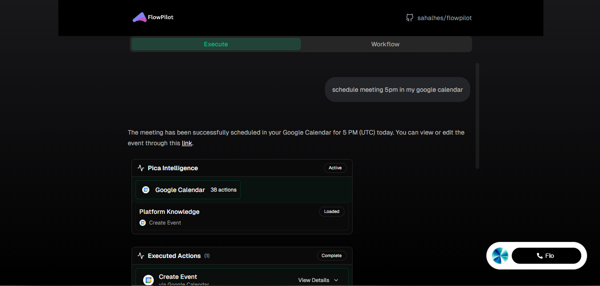Click the 38 actions text
This screenshot has height=286, width=600.
[223, 190]
